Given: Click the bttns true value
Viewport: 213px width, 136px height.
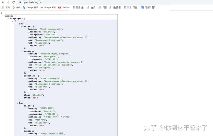Looking at the screenshot, I should coord(35,98).
